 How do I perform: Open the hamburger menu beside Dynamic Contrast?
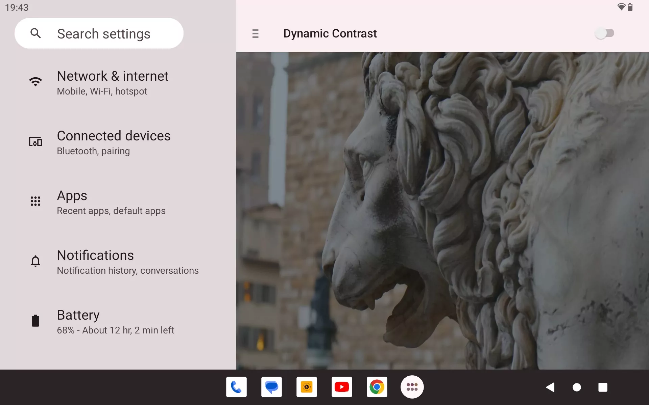tap(256, 33)
